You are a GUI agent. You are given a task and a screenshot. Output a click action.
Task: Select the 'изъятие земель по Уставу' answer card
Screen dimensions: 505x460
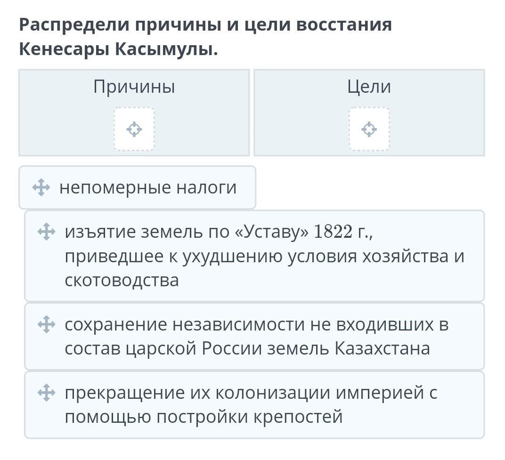(264, 256)
